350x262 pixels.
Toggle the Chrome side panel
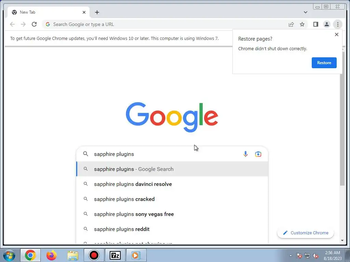tap(315, 24)
